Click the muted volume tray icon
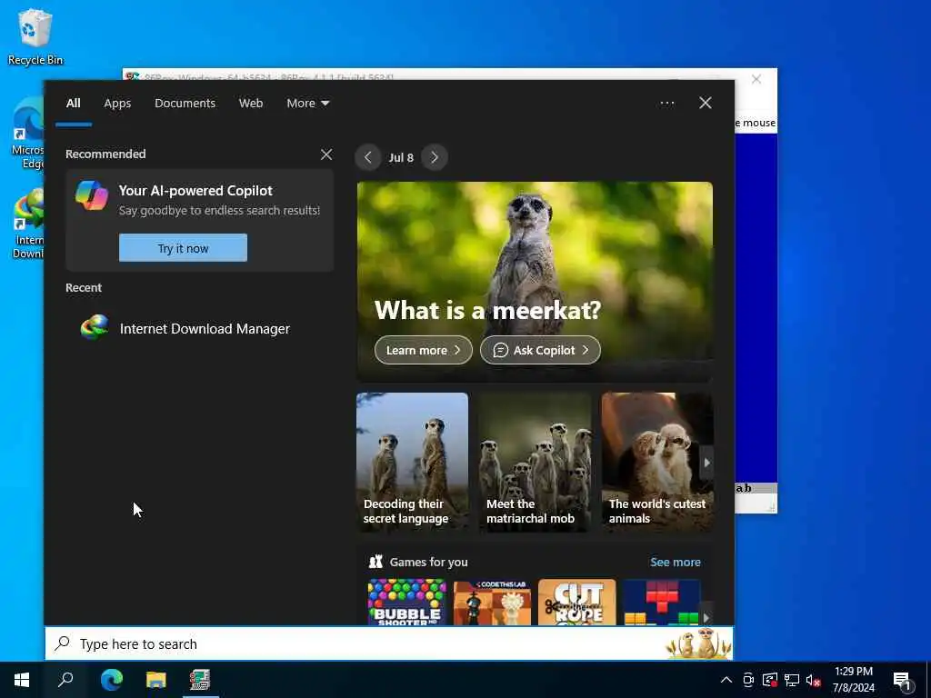This screenshot has width=931, height=698. (814, 680)
